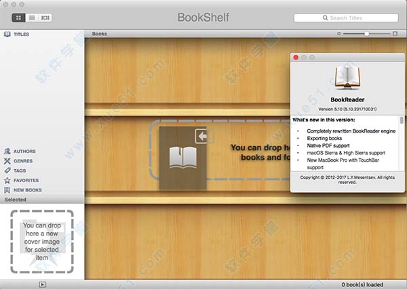Click the drop books hint text
407x289 pixels.
tap(260, 152)
